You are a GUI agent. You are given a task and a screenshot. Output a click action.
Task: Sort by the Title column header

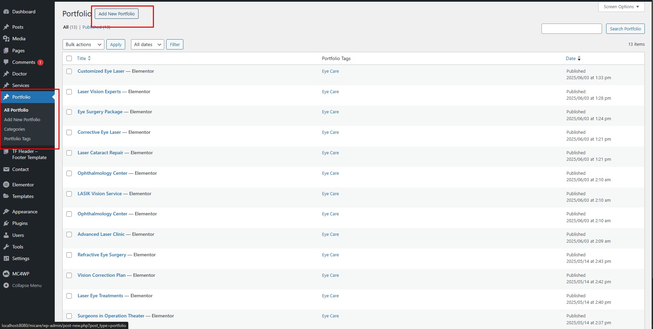(x=81, y=58)
